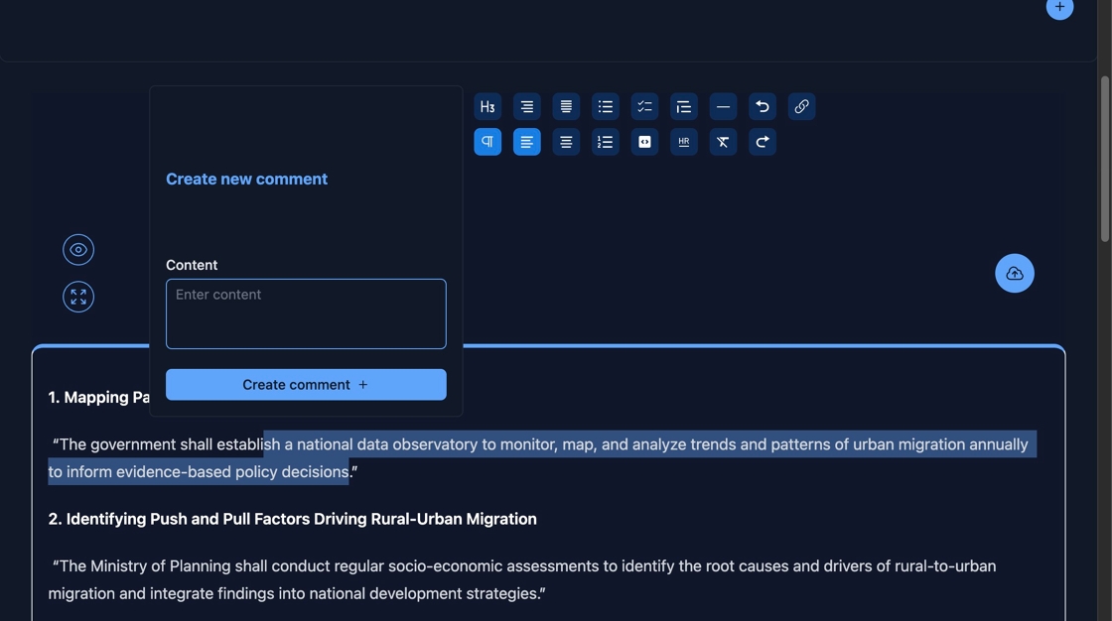Toggle left text alignment
The height and width of the screenshot is (621, 1112).
[x=526, y=143]
